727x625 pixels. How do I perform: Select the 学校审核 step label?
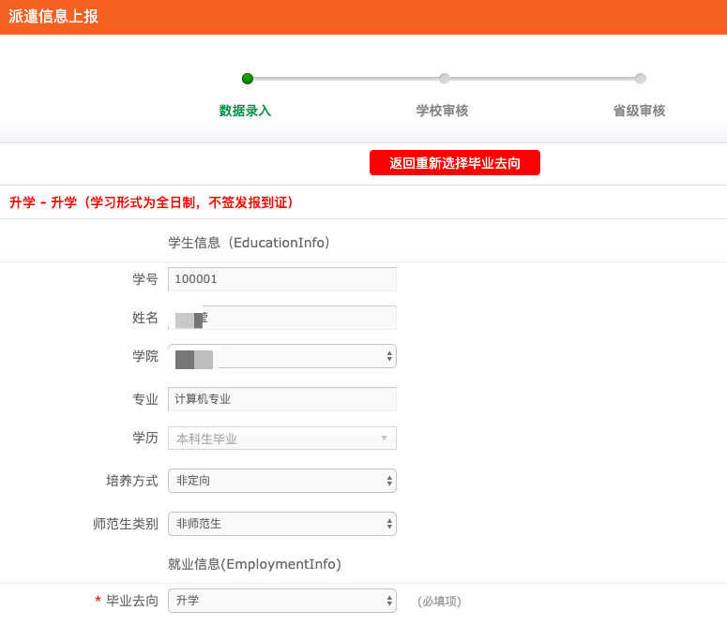pos(442,111)
